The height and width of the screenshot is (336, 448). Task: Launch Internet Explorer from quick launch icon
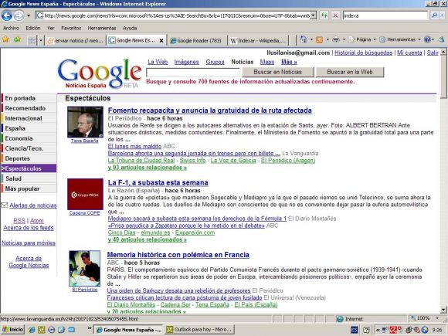(x=32, y=330)
